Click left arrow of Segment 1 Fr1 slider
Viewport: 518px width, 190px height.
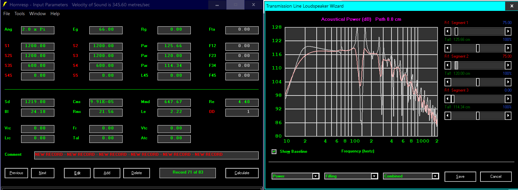pos(447,31)
